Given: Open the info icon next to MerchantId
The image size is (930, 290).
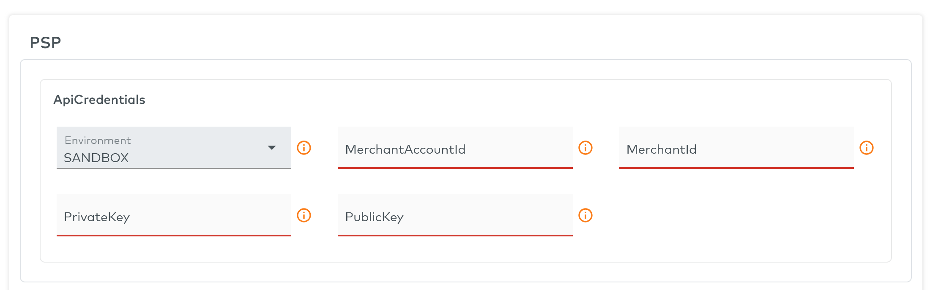Looking at the screenshot, I should [x=867, y=148].
